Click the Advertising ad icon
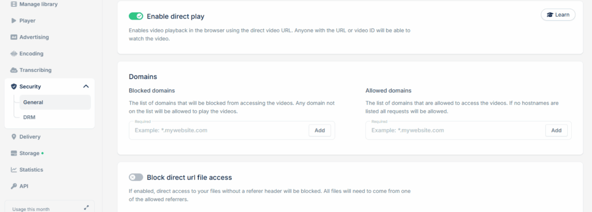 click(14, 37)
